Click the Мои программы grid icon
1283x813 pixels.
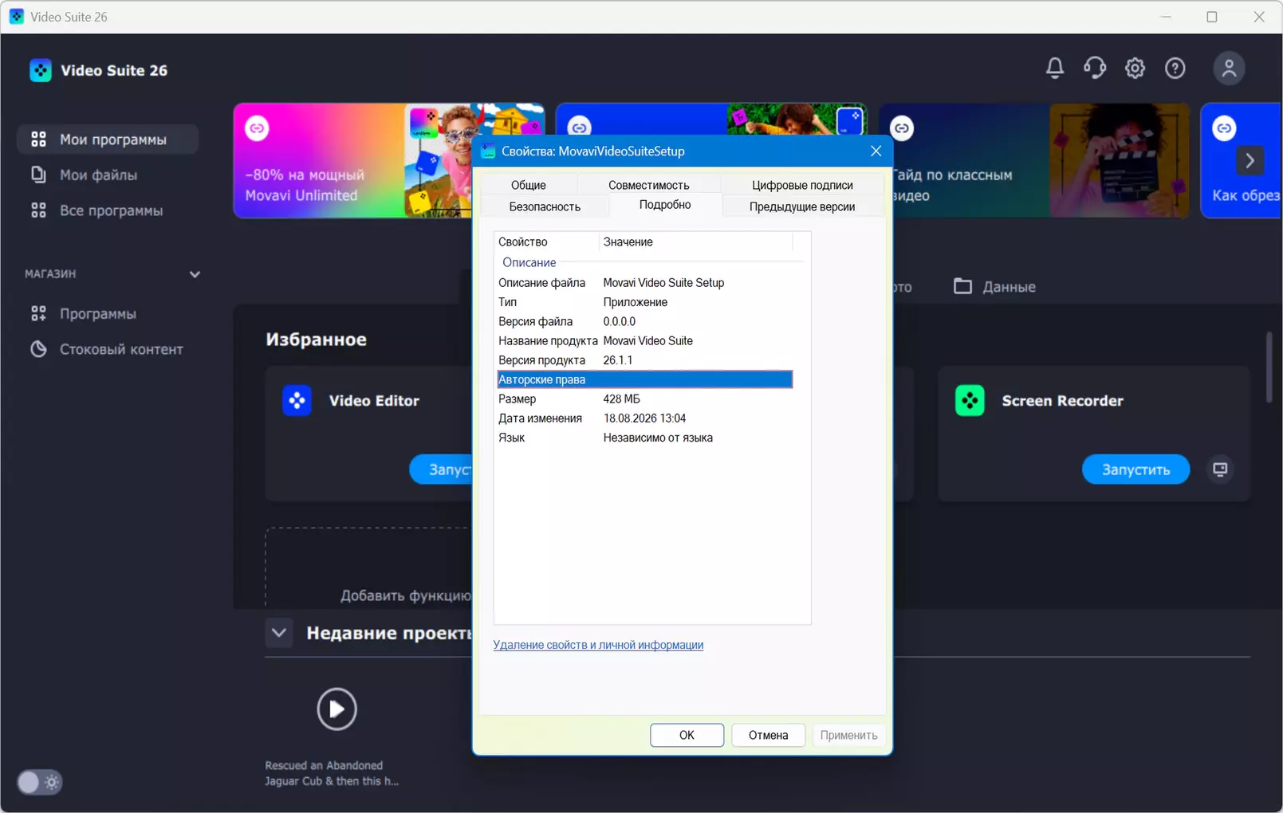[x=38, y=139]
